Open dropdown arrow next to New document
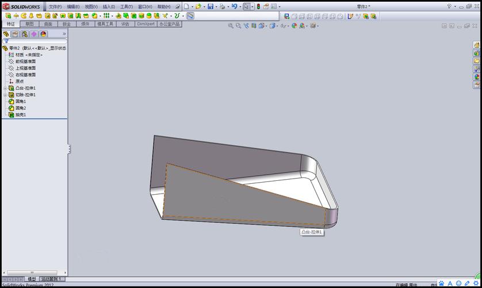Image resolution: width=482 pixels, height=288 pixels. 192,6
